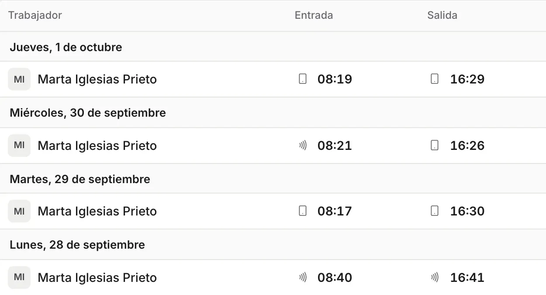Click MI avatar in the 28 de septiembre row

(x=19, y=278)
